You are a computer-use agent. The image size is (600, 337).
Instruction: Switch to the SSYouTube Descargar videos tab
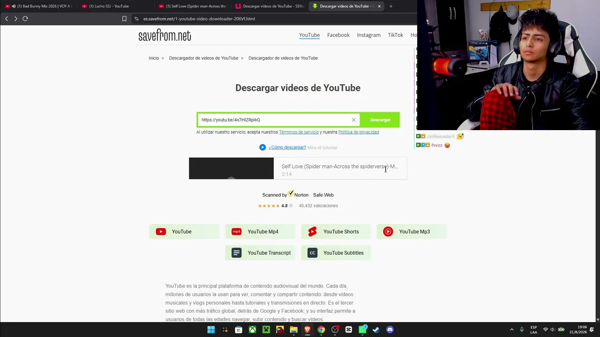(270, 6)
